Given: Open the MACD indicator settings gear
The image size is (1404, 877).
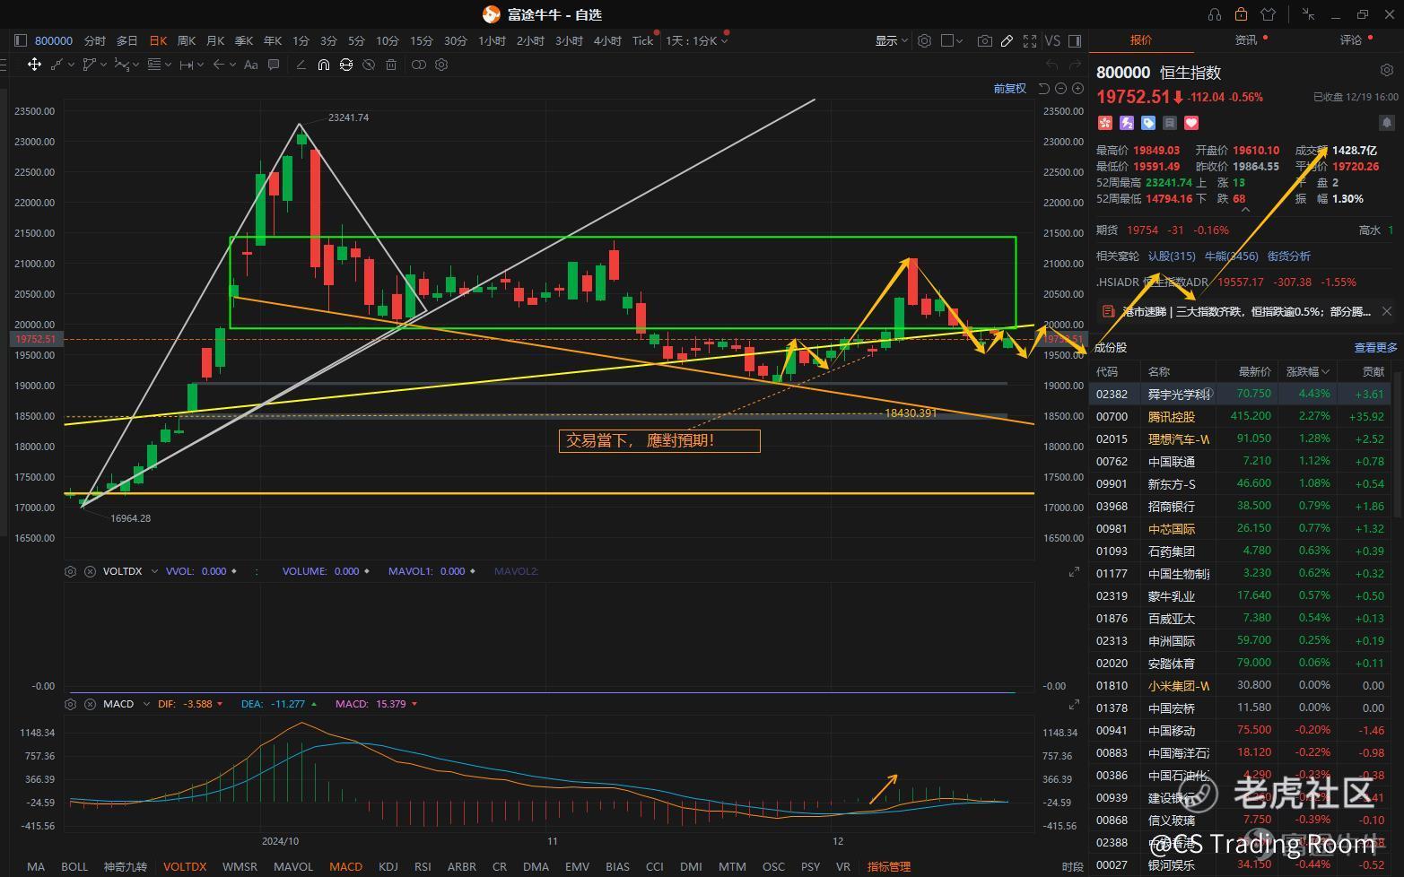Looking at the screenshot, I should tap(71, 704).
